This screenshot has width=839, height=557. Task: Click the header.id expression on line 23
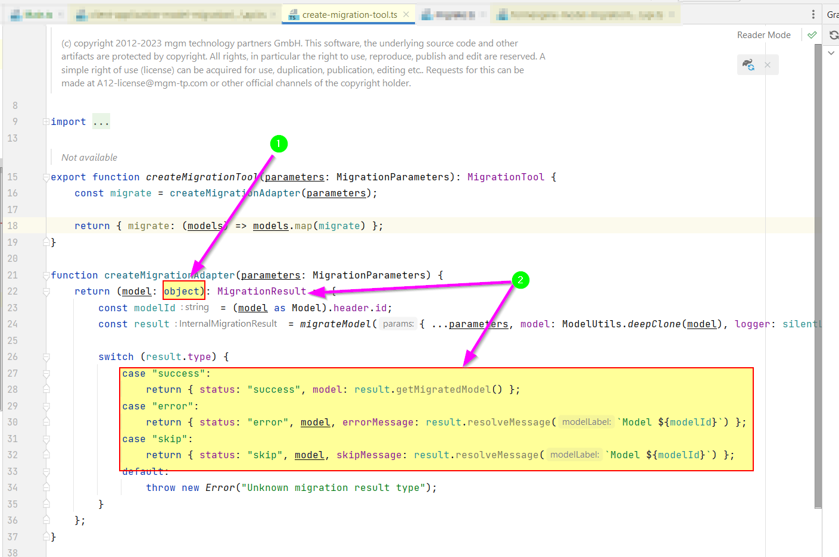point(360,308)
